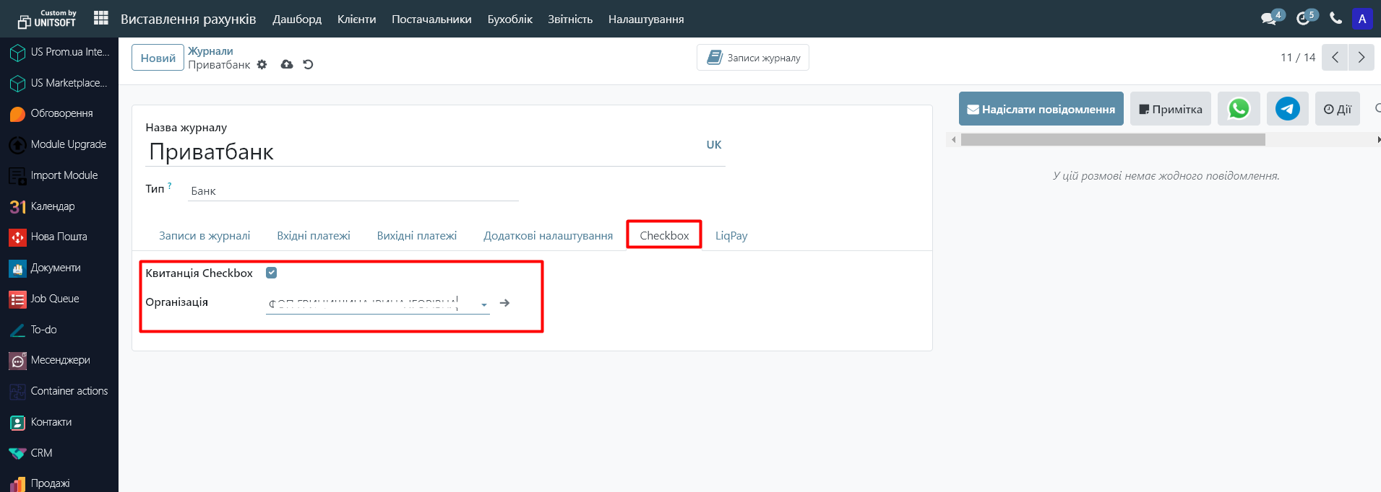This screenshot has width=1381, height=492.
Task: Open the activities clock icon in top bar
Action: point(1303,19)
